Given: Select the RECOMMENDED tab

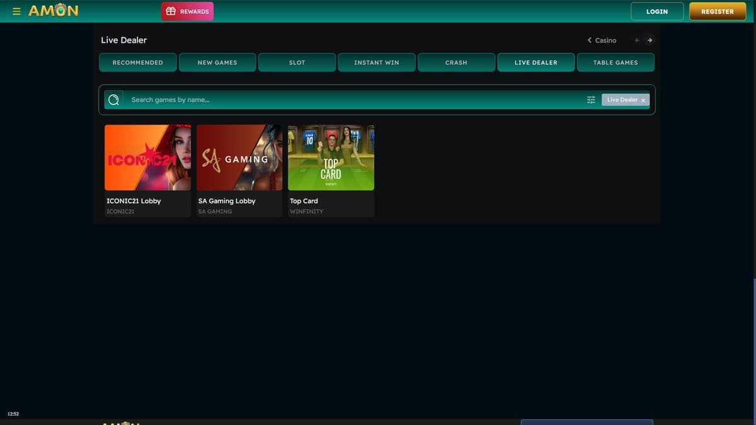Looking at the screenshot, I should coord(138,62).
